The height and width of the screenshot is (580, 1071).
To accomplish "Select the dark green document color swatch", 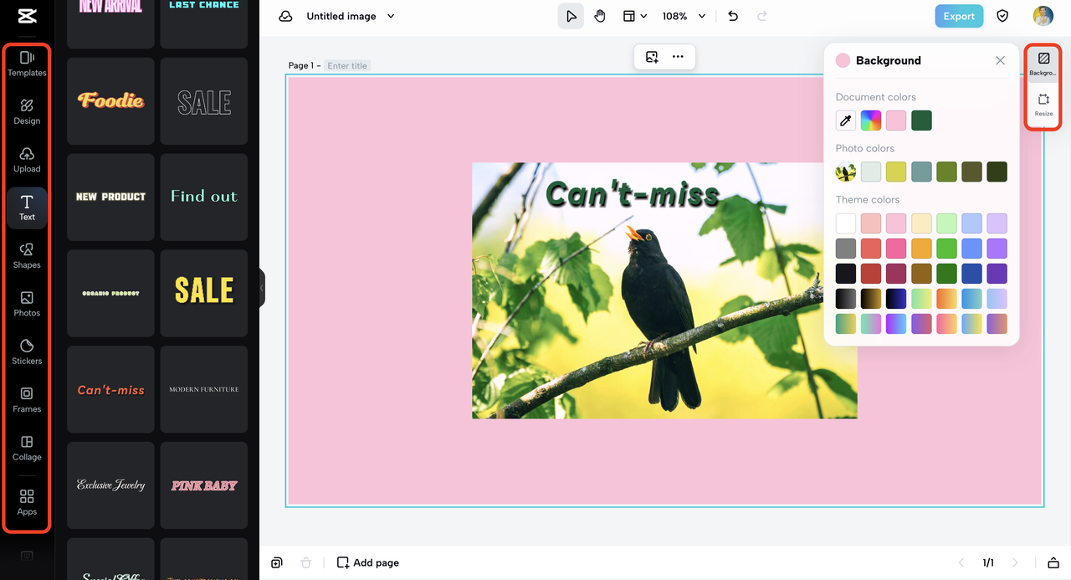I will 921,121.
